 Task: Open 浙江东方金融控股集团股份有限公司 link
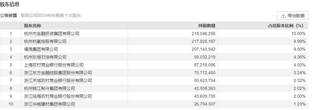point(58,73)
